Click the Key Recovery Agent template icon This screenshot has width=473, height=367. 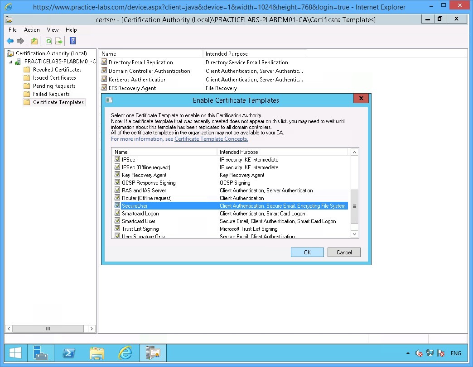coord(117,175)
